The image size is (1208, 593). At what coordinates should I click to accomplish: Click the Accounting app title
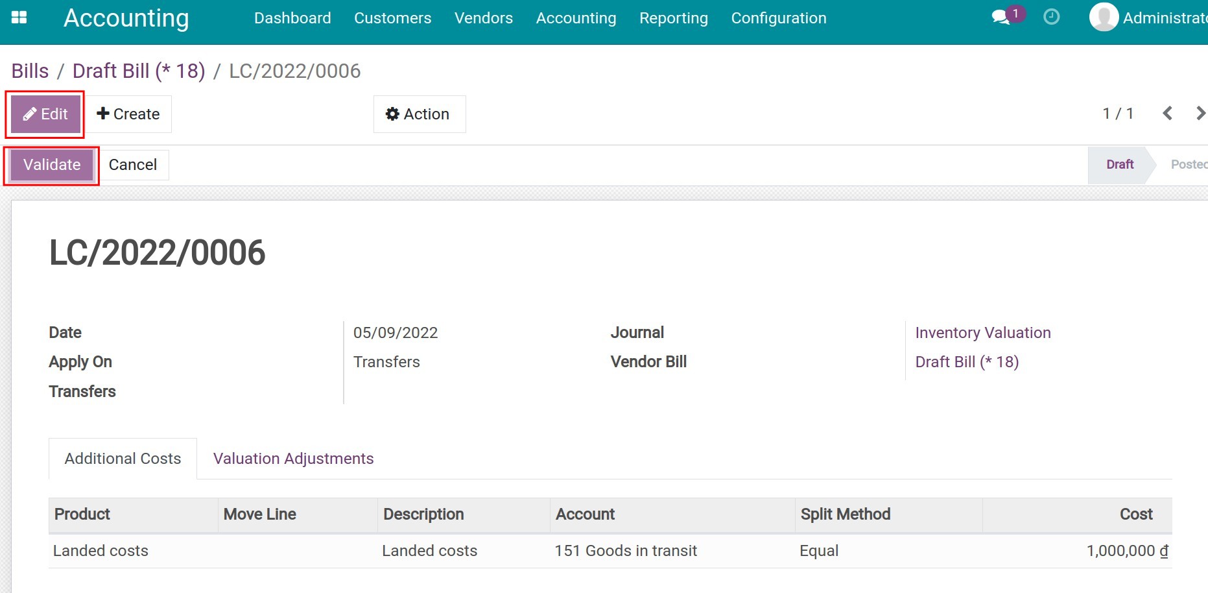tap(126, 18)
